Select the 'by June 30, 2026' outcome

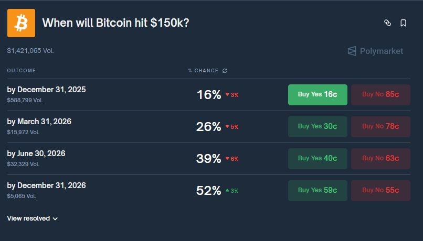(x=36, y=154)
